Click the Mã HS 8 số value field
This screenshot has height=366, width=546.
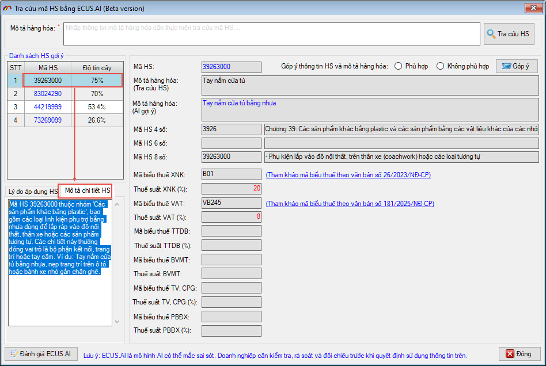click(232, 157)
